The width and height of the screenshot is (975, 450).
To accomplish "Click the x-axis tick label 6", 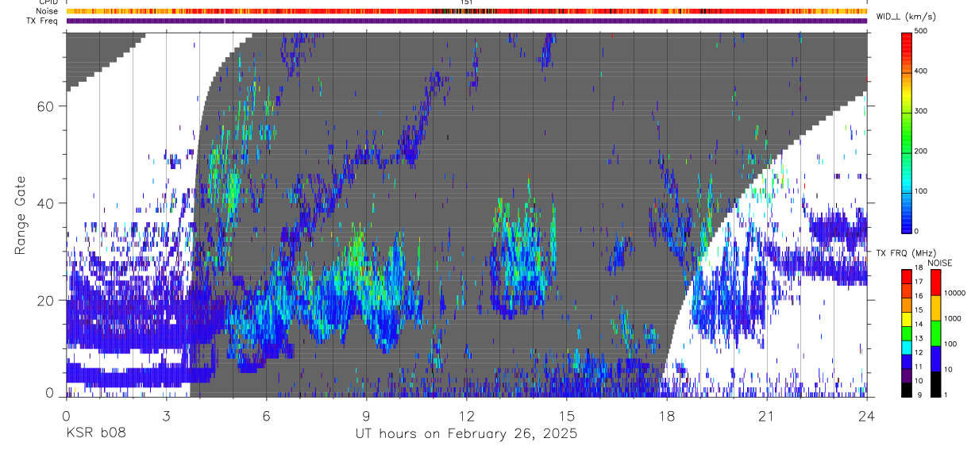I will click(x=267, y=415).
